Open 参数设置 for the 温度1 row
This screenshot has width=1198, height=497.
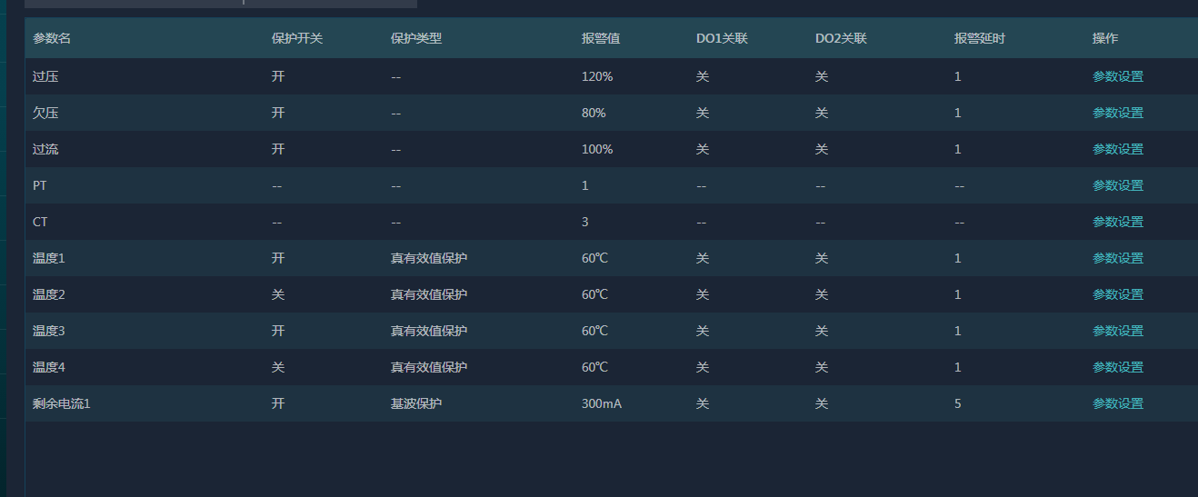(1117, 258)
